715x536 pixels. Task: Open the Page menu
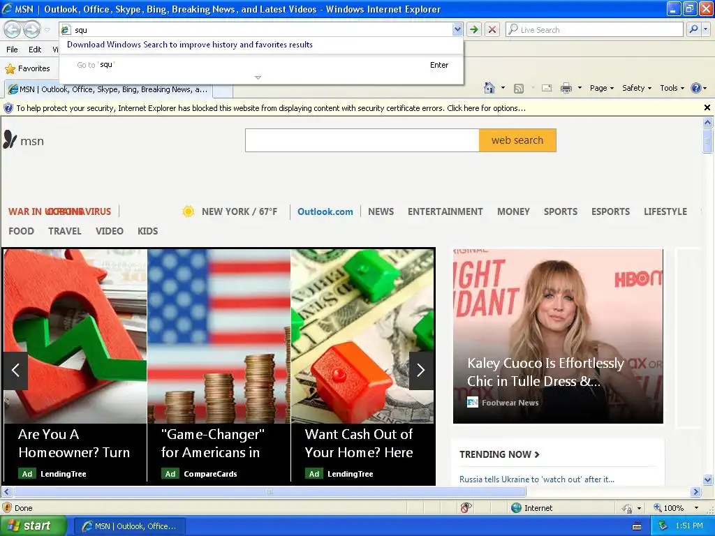[601, 88]
